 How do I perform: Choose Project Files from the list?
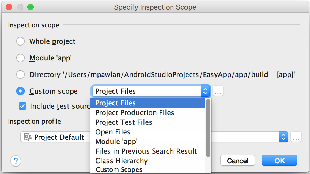point(115,103)
